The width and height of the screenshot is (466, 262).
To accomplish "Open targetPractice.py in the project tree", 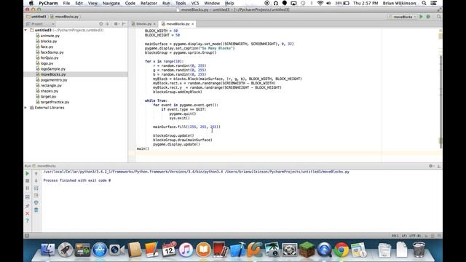I will 55,102.
